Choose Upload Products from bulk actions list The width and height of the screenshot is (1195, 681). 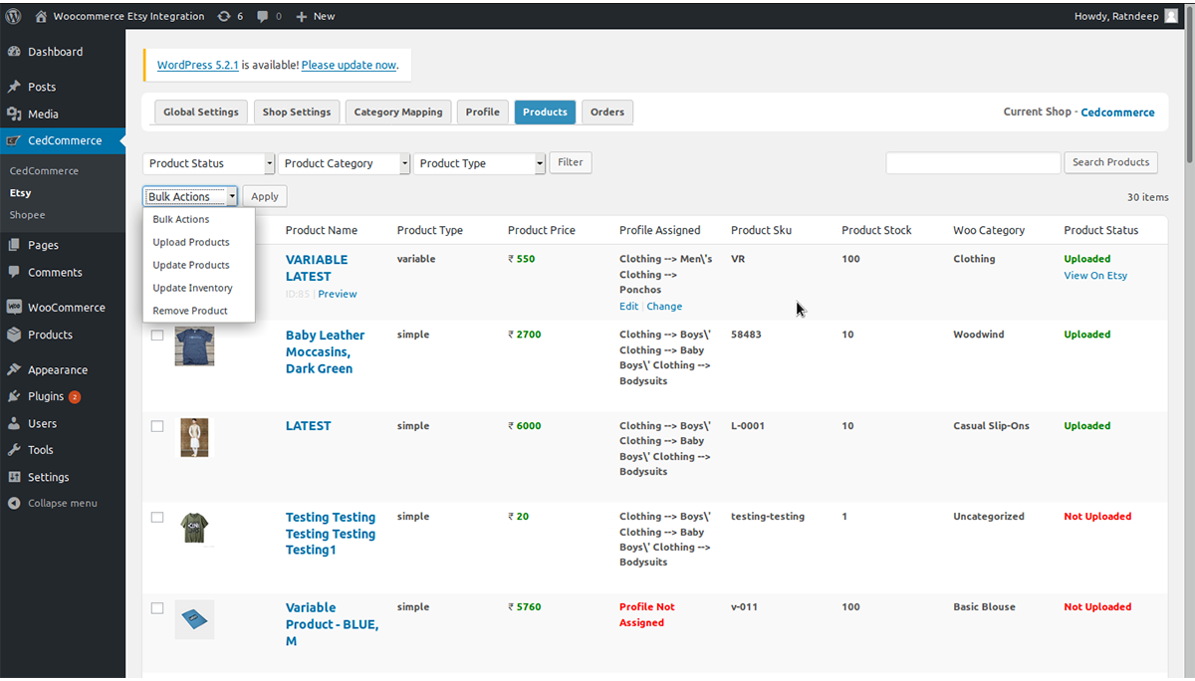click(x=191, y=242)
